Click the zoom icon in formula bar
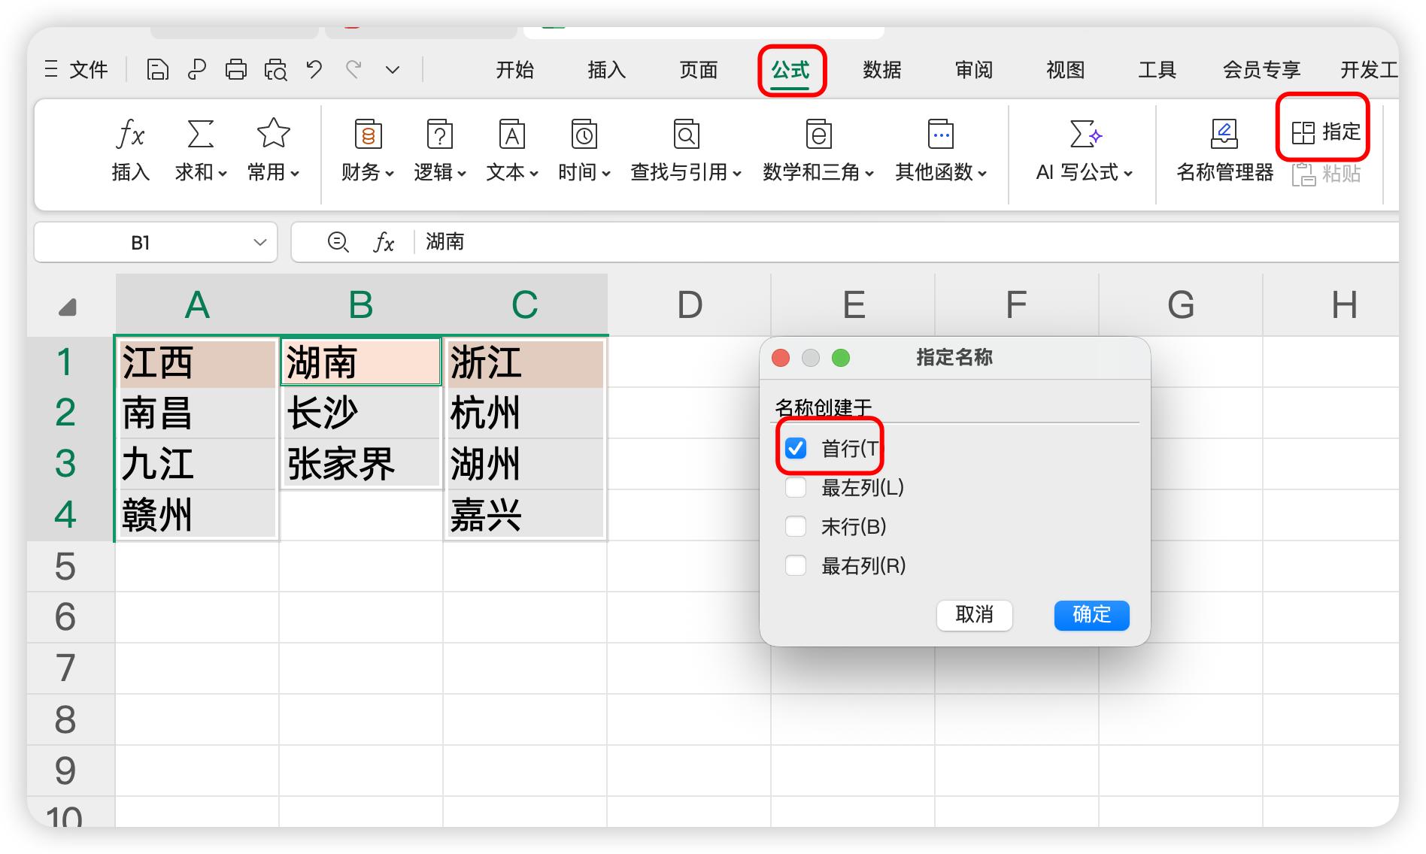 [x=338, y=242]
